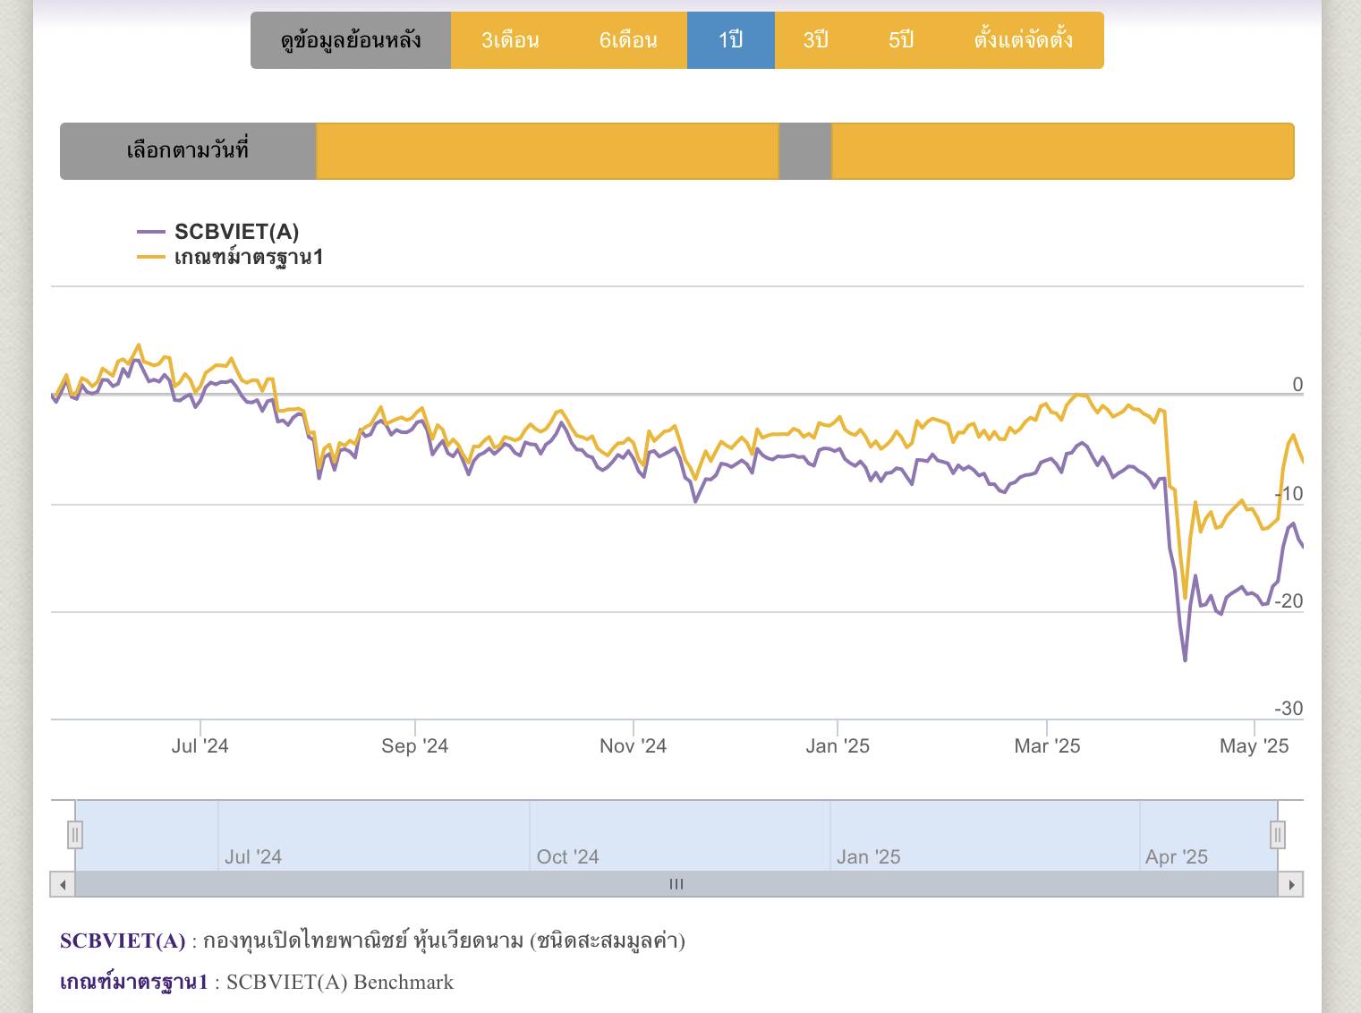This screenshot has width=1361, height=1013.
Task: Select the 1ปี period tab
Action: (730, 40)
